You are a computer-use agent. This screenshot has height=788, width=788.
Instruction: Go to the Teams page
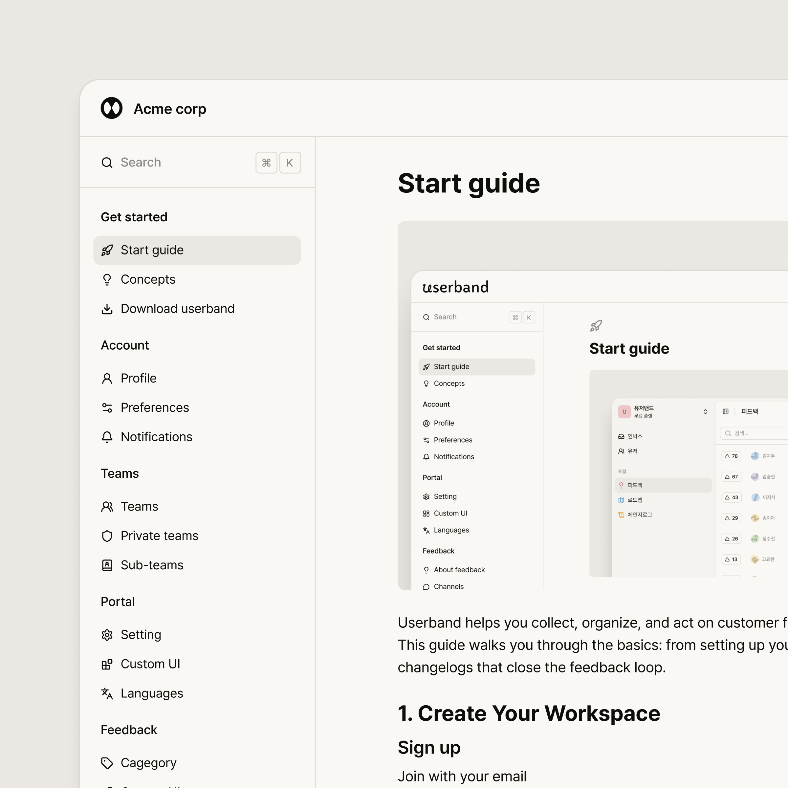pos(139,506)
